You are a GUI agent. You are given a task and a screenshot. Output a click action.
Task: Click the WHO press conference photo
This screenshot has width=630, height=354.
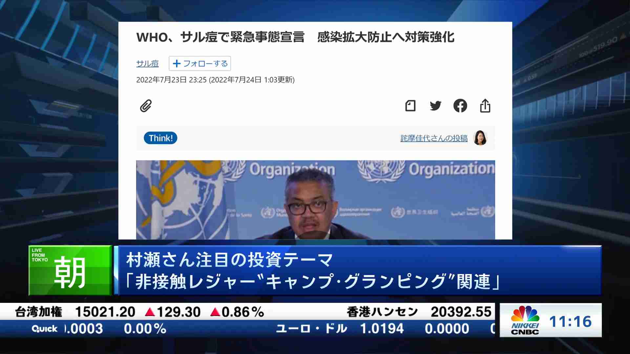315,199
